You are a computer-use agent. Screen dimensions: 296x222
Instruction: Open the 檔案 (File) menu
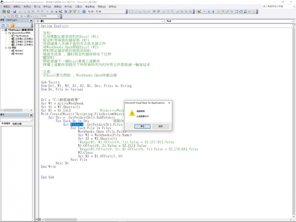[7, 7]
